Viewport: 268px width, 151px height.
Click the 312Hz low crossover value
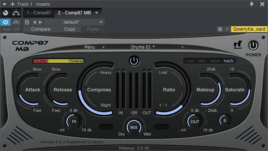click(x=40, y=61)
